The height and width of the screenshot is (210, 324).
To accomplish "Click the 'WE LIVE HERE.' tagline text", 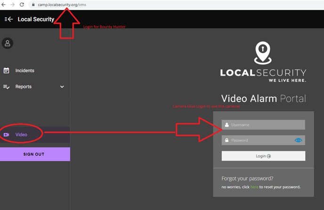I will coord(287,80).
